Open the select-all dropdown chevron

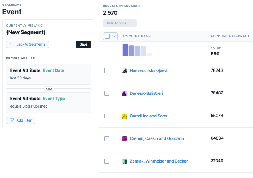(x=114, y=36)
